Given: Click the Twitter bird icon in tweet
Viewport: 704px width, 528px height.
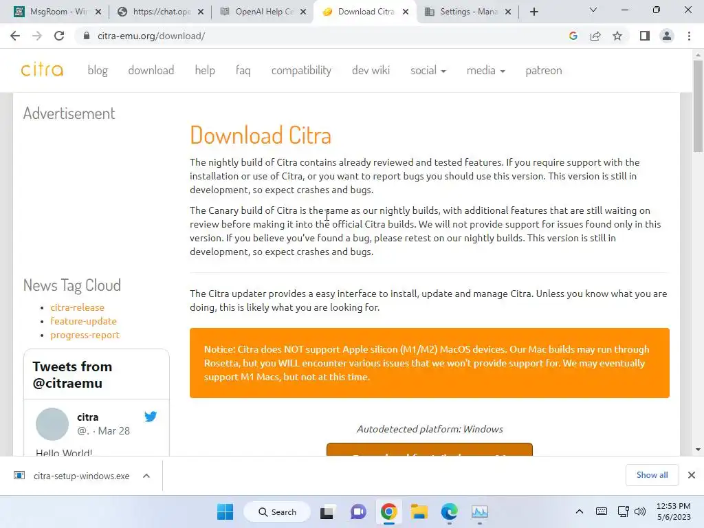Looking at the screenshot, I should [x=151, y=417].
